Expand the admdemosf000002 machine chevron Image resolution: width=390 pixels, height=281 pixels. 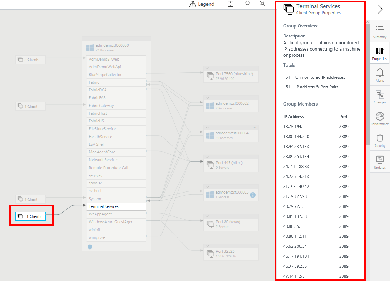pyautogui.click(x=207, y=97)
